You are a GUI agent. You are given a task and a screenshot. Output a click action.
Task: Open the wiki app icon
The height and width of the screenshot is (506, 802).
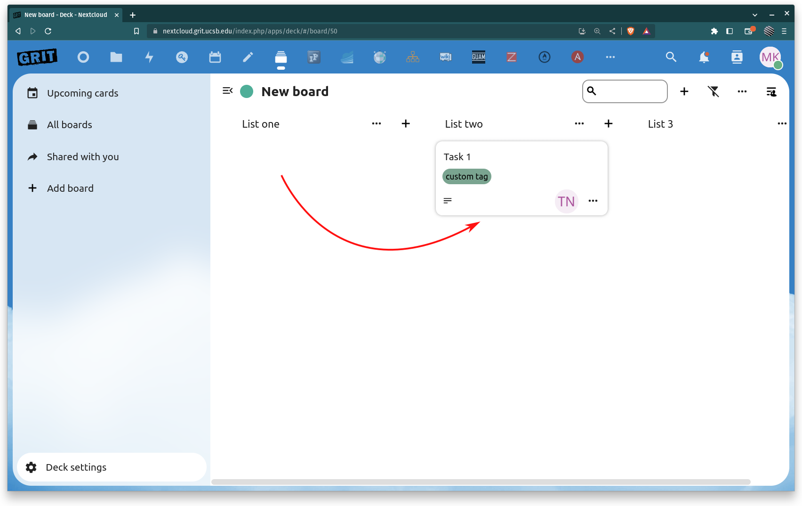446,57
